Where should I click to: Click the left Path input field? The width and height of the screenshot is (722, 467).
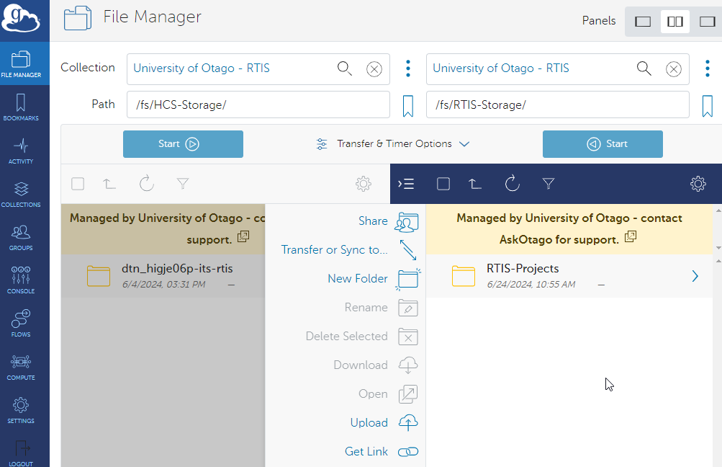click(x=258, y=104)
